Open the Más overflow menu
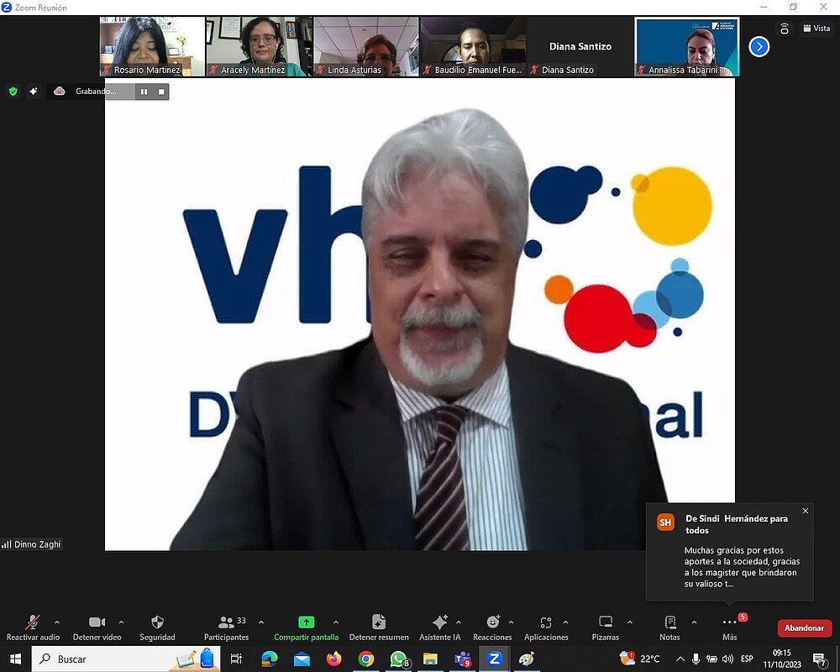 click(729, 623)
